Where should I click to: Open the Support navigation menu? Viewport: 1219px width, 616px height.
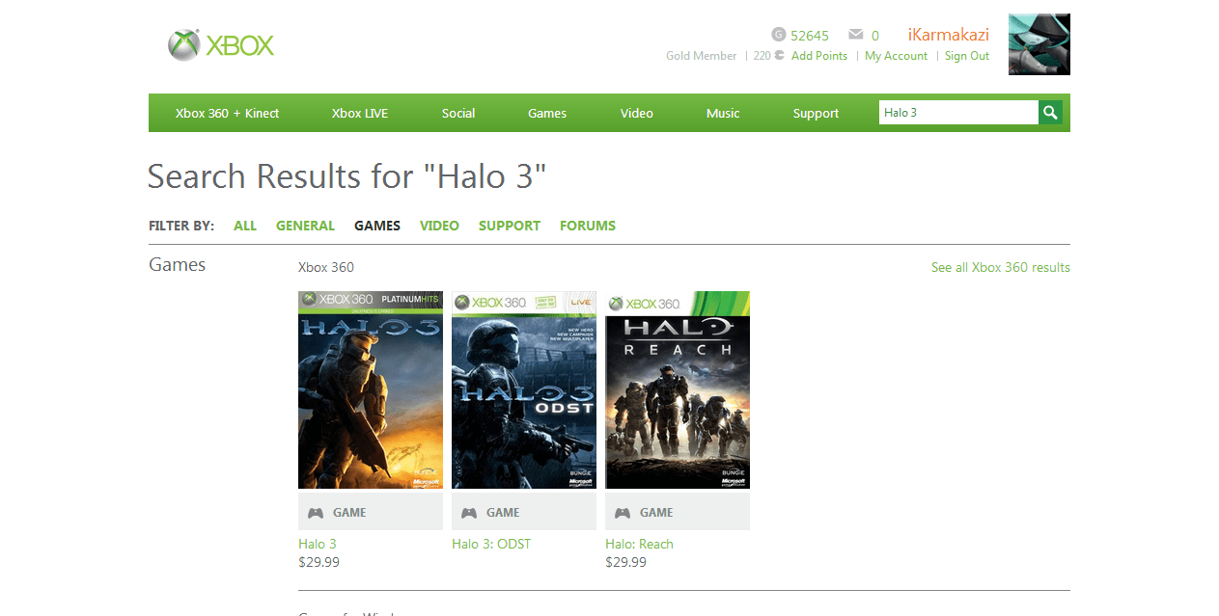point(816,113)
